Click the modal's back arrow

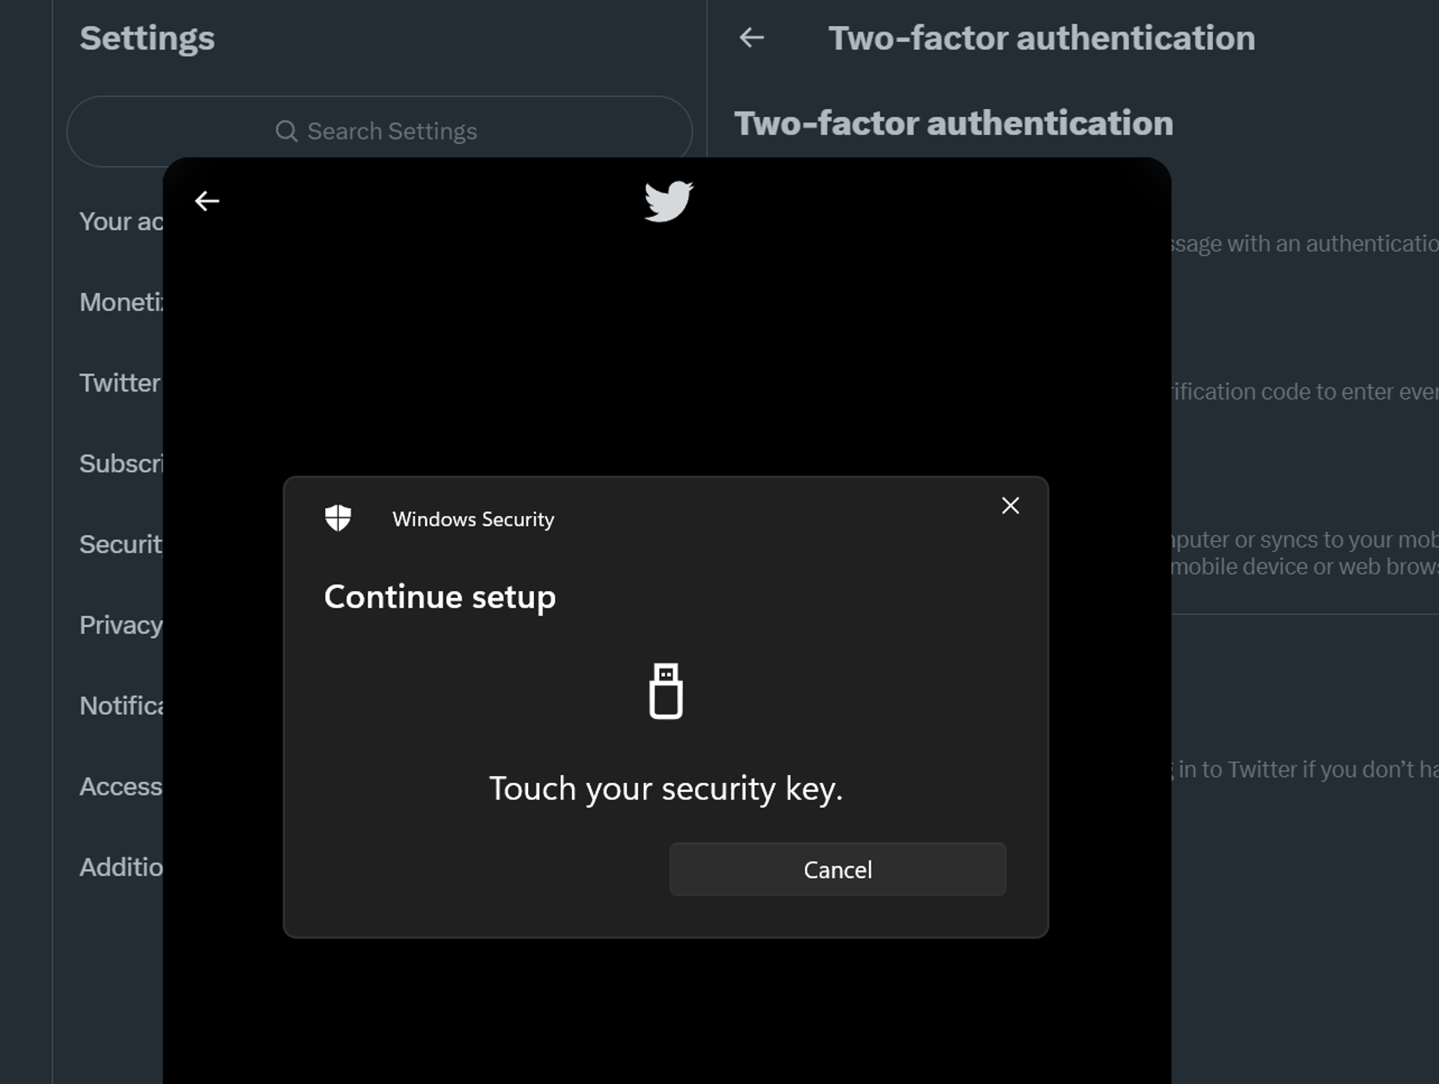point(207,201)
